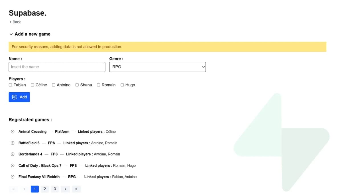Click the Call of Duty : Black Ops 7 name
The image size is (342, 195).
click(40, 166)
